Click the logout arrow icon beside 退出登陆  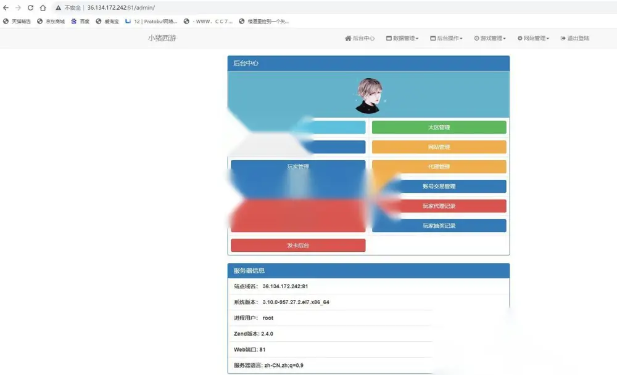[563, 38]
